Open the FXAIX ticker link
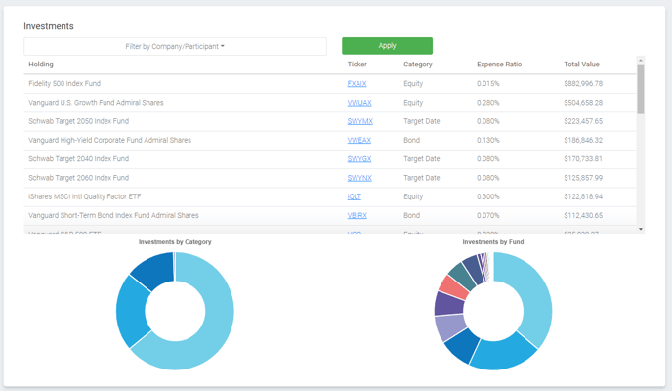Image resolution: width=672 pixels, height=391 pixels. point(357,84)
